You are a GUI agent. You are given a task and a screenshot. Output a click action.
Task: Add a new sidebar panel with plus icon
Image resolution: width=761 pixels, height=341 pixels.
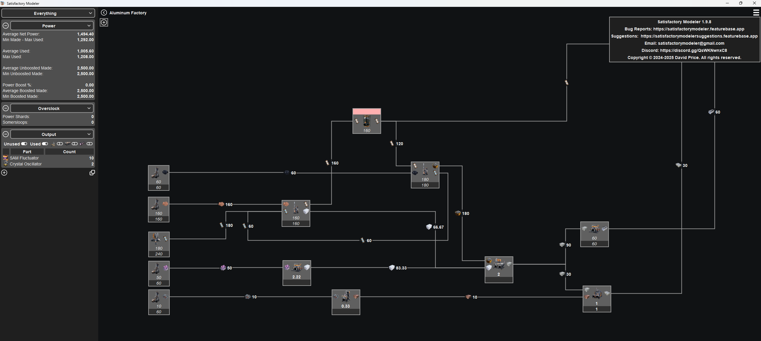tap(4, 173)
